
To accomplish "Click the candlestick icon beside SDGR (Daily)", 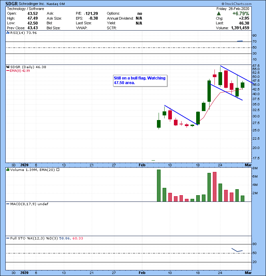I will tap(8, 67).
